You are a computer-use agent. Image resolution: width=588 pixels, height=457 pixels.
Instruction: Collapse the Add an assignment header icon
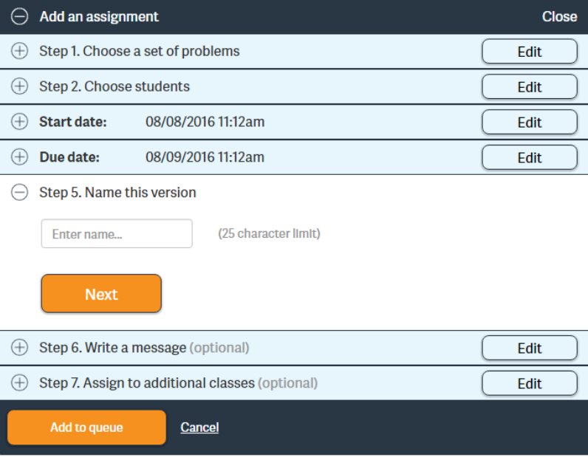[20, 16]
